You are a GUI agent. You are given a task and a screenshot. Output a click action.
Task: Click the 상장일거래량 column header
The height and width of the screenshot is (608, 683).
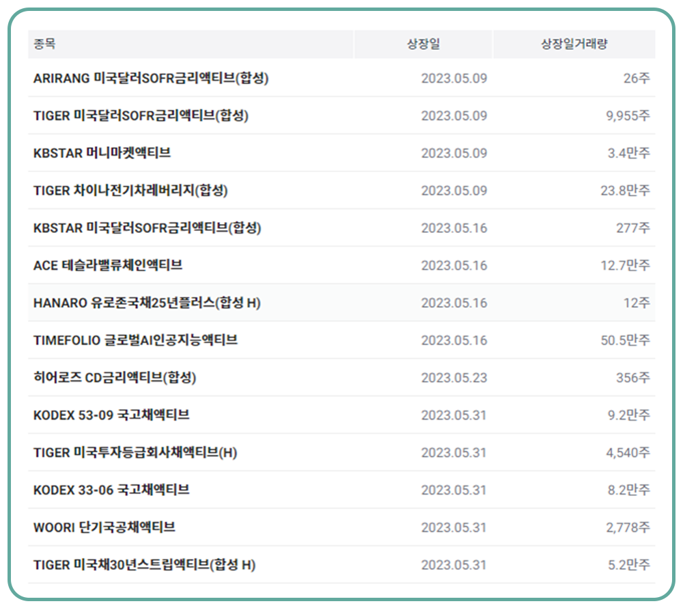574,44
